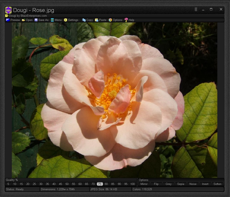Click the Dougi by BlaizEnterprises.com link

click(x=28, y=16)
